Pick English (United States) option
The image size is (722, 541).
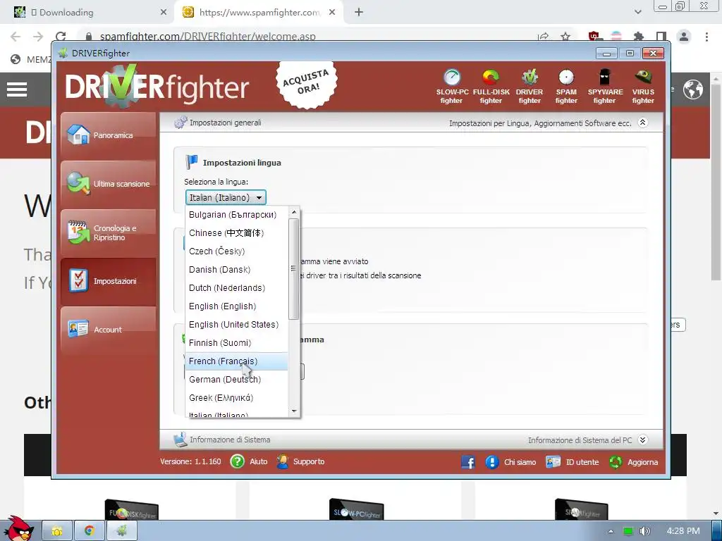tap(236, 325)
